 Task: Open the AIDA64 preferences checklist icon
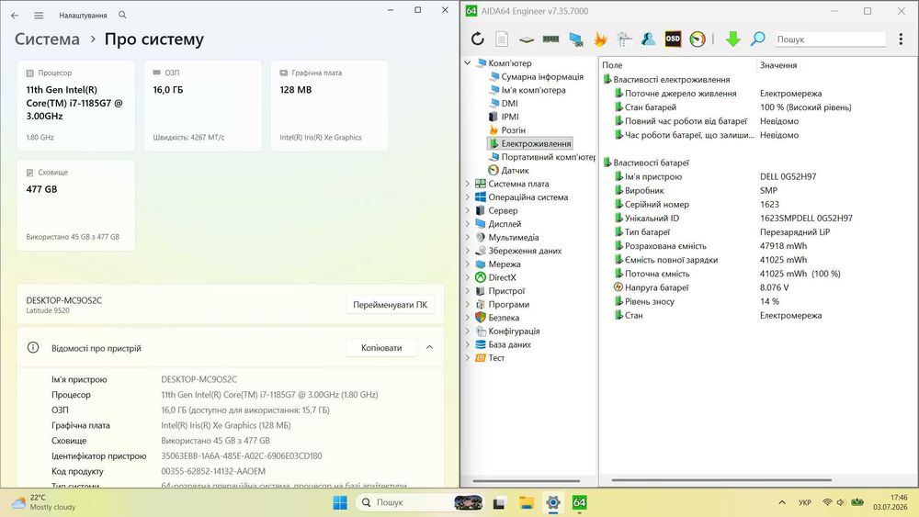[x=624, y=39]
